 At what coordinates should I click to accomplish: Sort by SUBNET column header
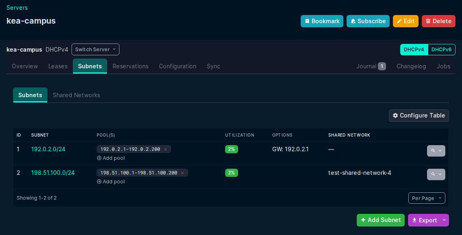[40, 135]
